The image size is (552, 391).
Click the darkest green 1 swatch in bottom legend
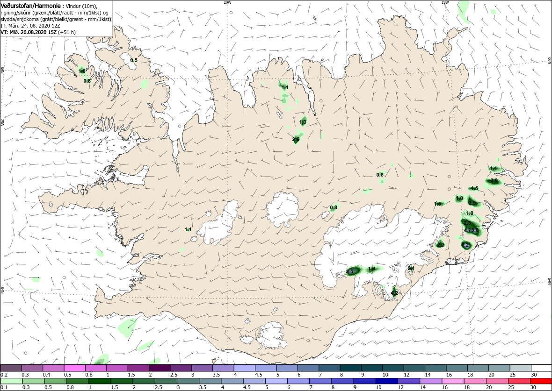tap(100, 381)
